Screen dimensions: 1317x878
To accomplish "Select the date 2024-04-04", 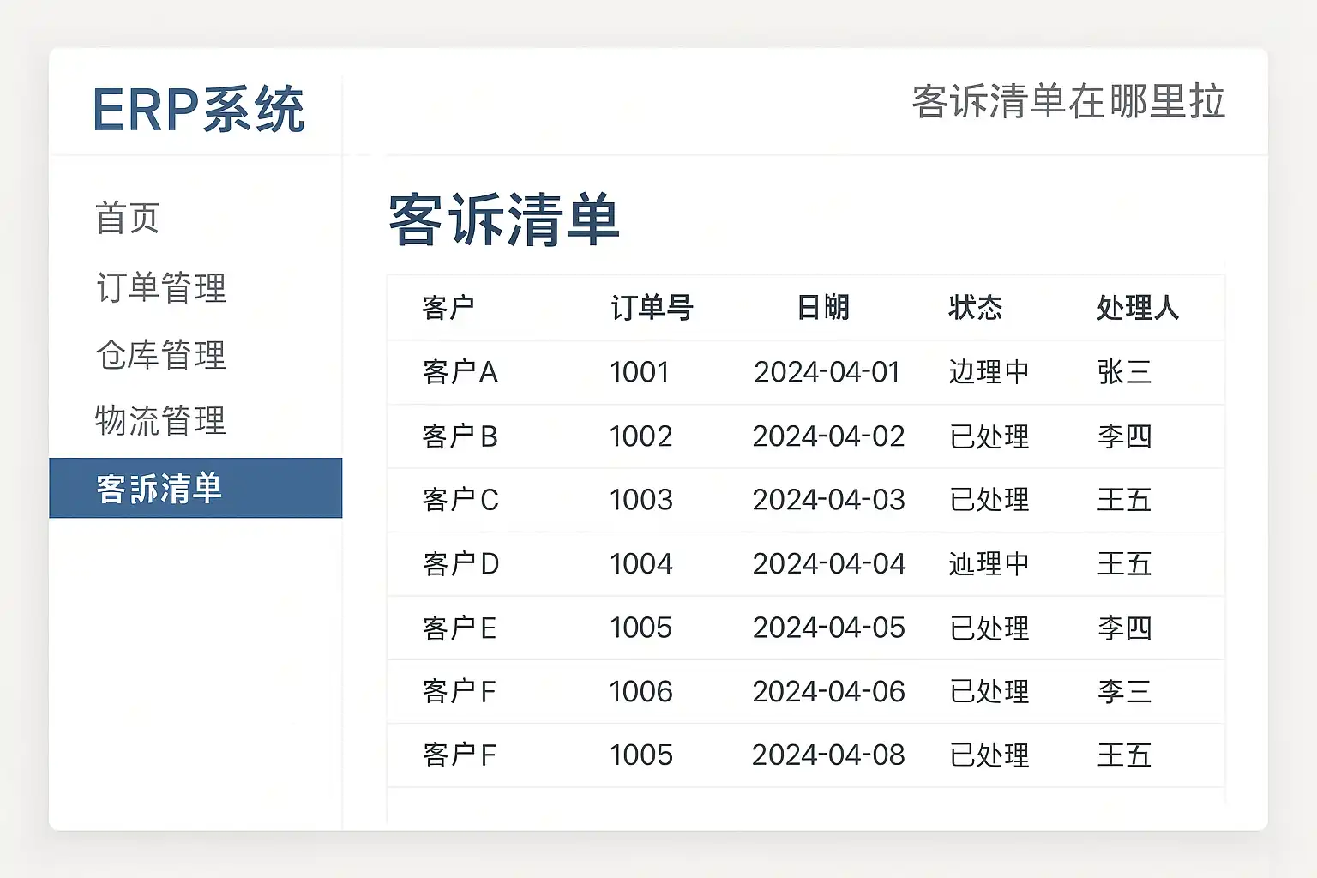I will [829, 564].
